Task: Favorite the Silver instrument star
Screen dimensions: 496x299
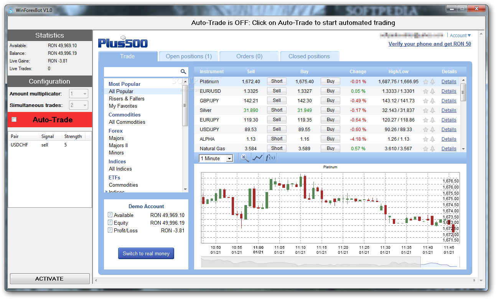Action: (x=425, y=110)
